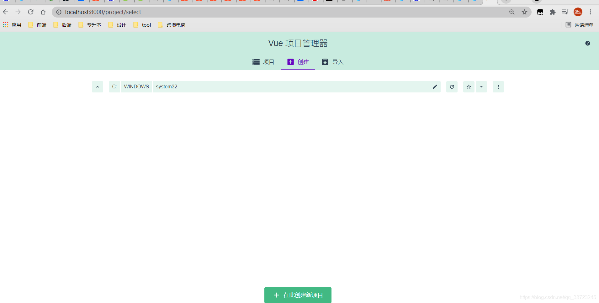This screenshot has height=303, width=599.
Task: Open the parent folder with up arrow
Action: (98, 87)
